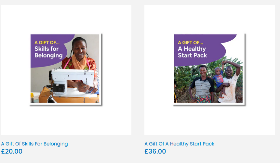Image resolution: width=280 pixels, height=163 pixels.
Task: Click the yellow "A GIFT OF..." text above Healthy
Action: [190, 42]
